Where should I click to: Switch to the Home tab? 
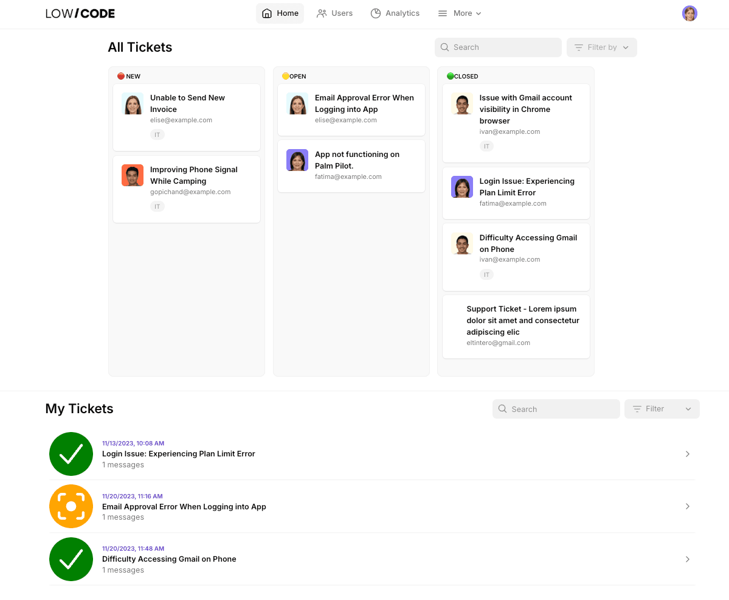click(x=280, y=13)
